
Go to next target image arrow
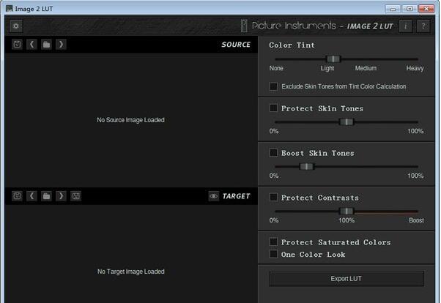click(x=61, y=196)
